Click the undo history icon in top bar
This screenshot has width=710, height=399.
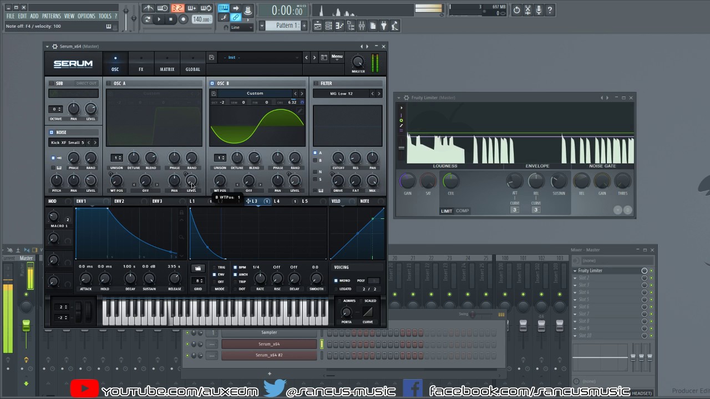(516, 10)
